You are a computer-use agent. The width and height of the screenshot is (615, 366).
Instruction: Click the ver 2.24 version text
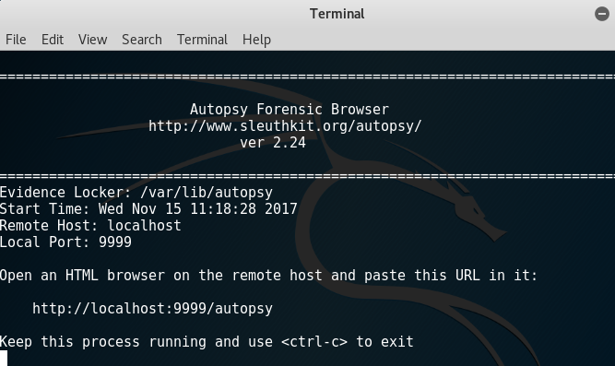(273, 143)
